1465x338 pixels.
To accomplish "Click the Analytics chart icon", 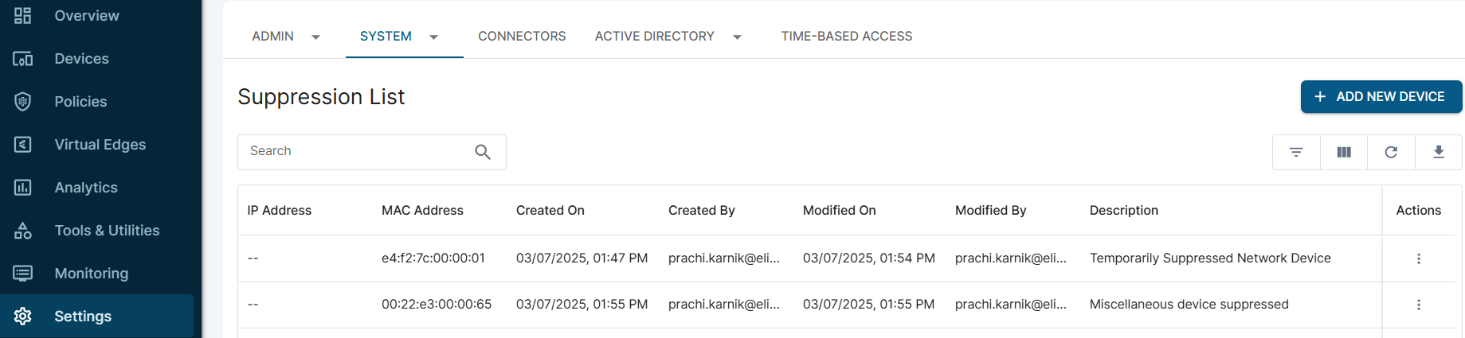I will (23, 188).
